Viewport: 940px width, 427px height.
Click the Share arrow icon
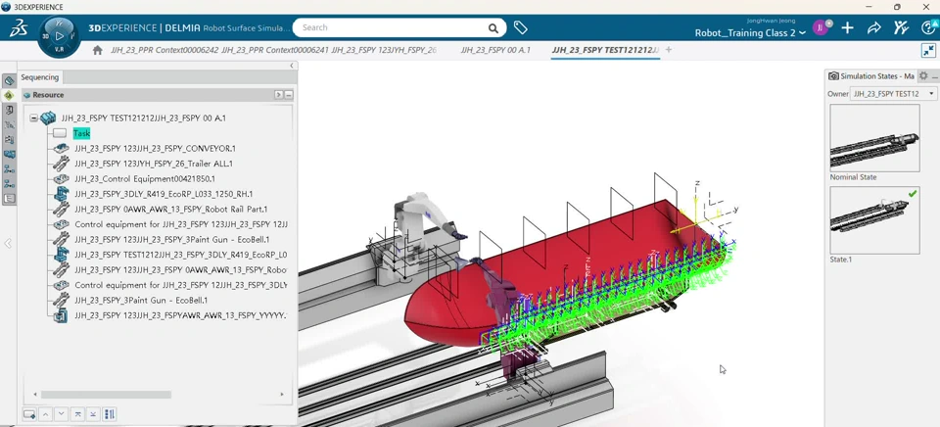click(x=874, y=27)
